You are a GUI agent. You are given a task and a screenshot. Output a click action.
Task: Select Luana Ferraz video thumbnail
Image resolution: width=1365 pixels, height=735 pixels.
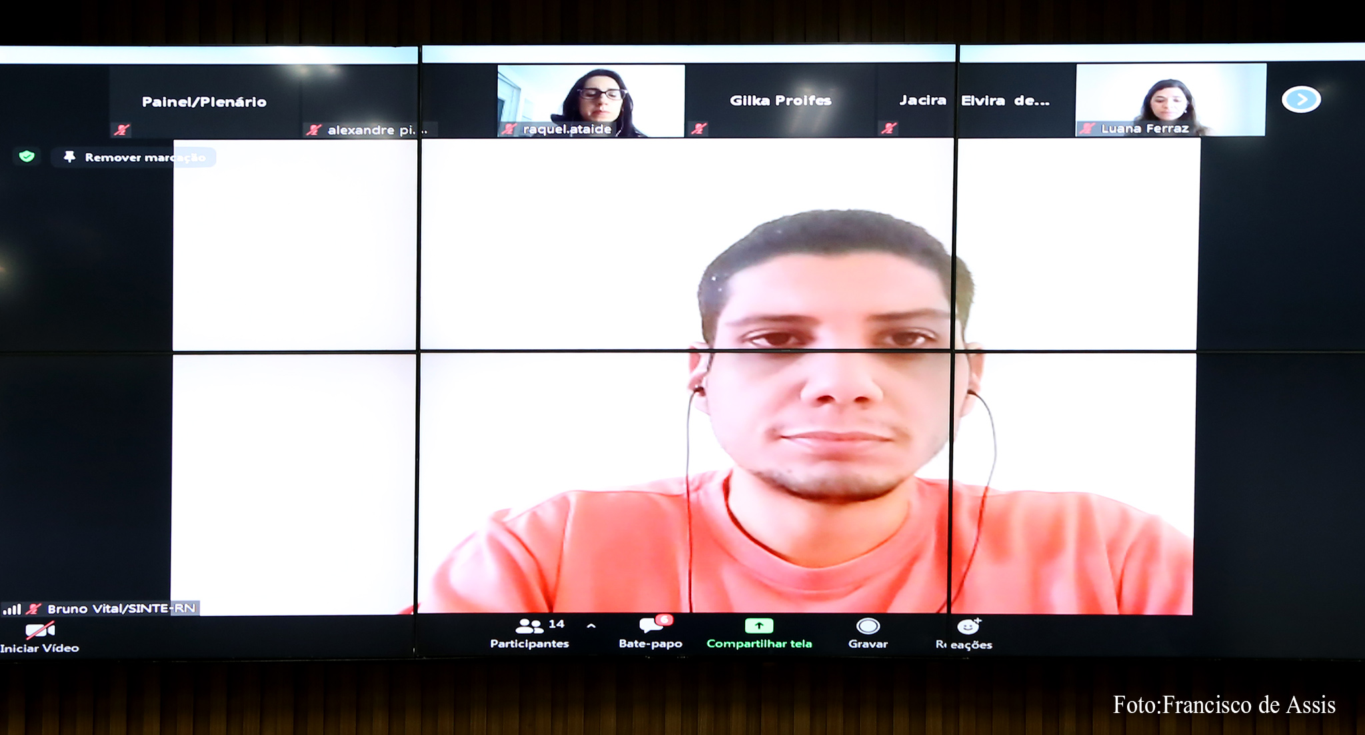pyautogui.click(x=1170, y=100)
